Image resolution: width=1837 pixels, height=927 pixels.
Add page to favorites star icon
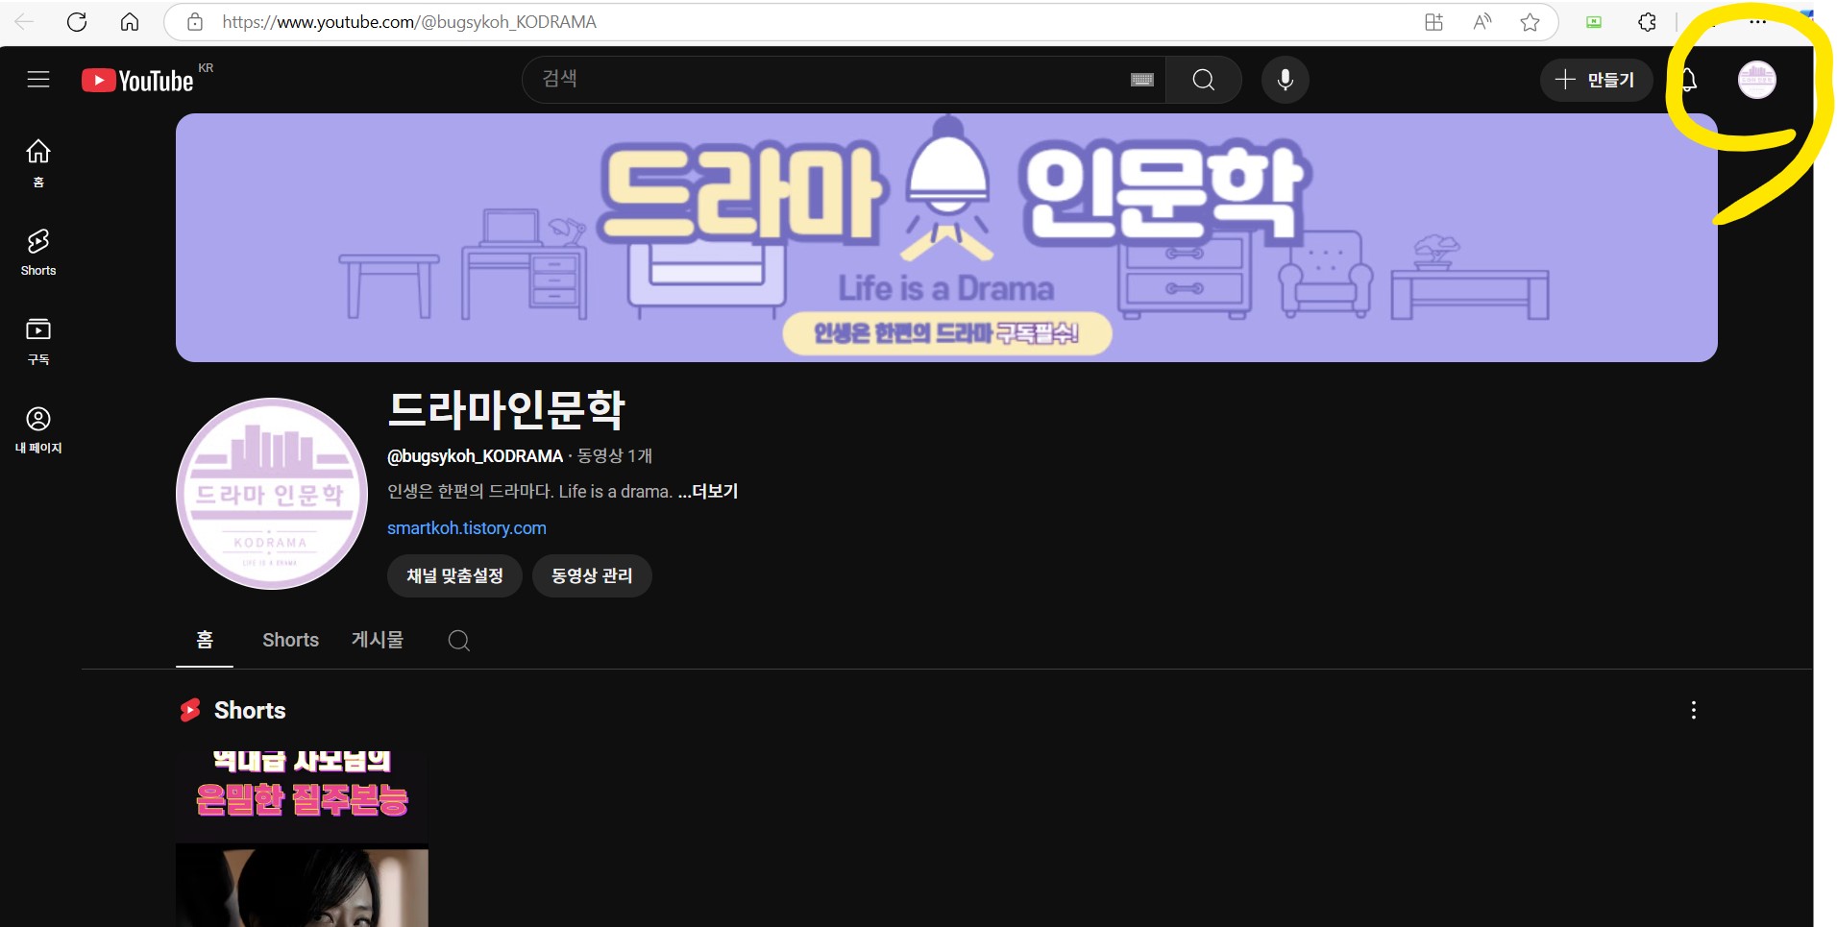1530,22
